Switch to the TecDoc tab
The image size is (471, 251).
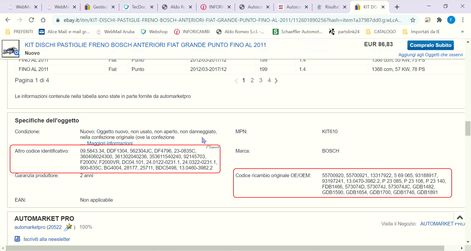point(138,7)
